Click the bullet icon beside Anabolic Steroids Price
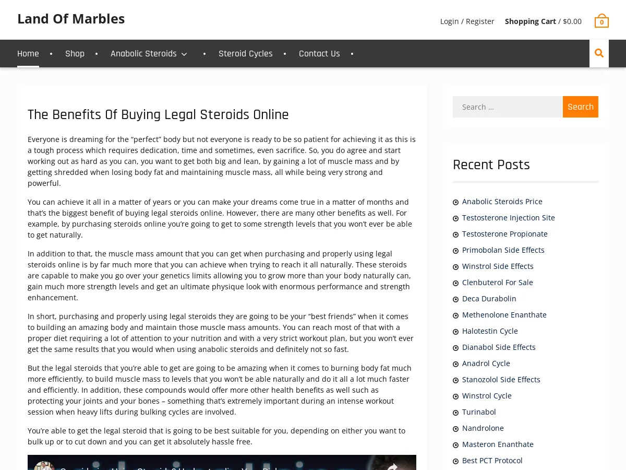 coord(455,202)
